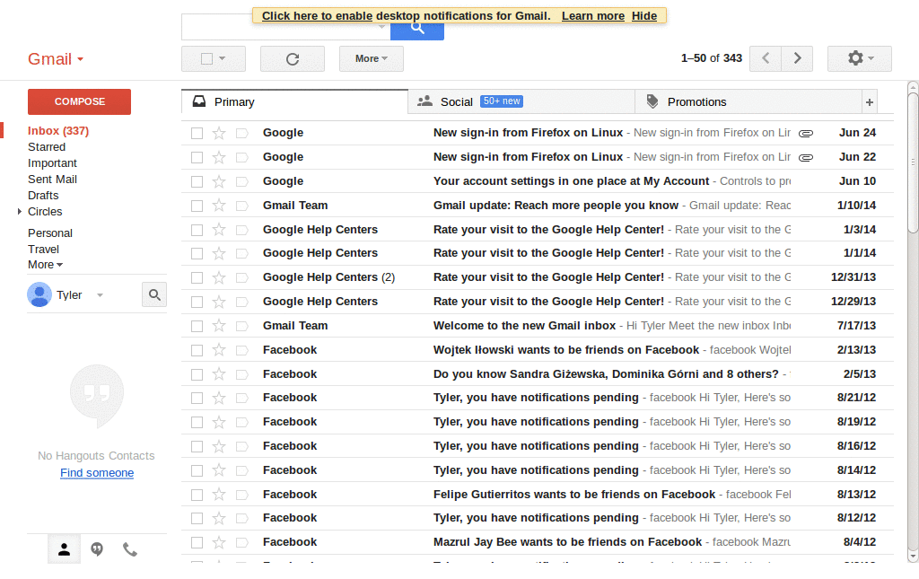Open the attachment icon on the Jun 22 email
Viewport: 919px width, 579px height.
(806, 158)
